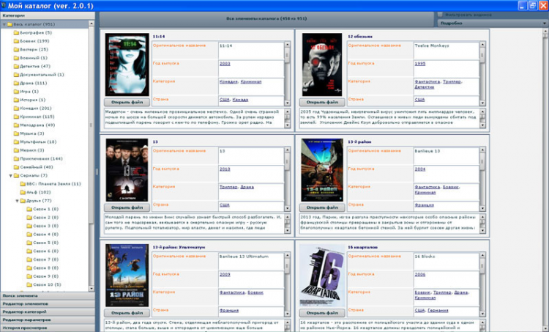The image size is (549, 332).
Task: Follow the Канада country link of 11:14
Action: (240, 100)
